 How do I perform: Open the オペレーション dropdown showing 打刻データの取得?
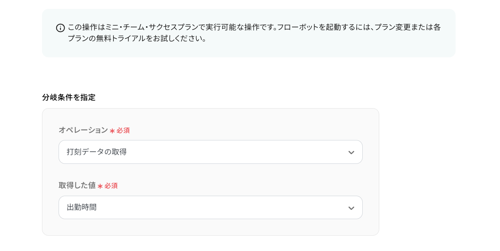pyautogui.click(x=210, y=152)
